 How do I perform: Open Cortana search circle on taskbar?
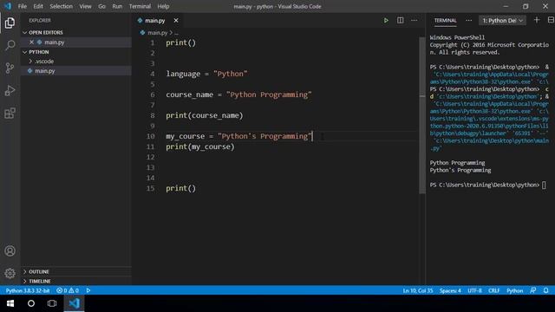click(31, 303)
